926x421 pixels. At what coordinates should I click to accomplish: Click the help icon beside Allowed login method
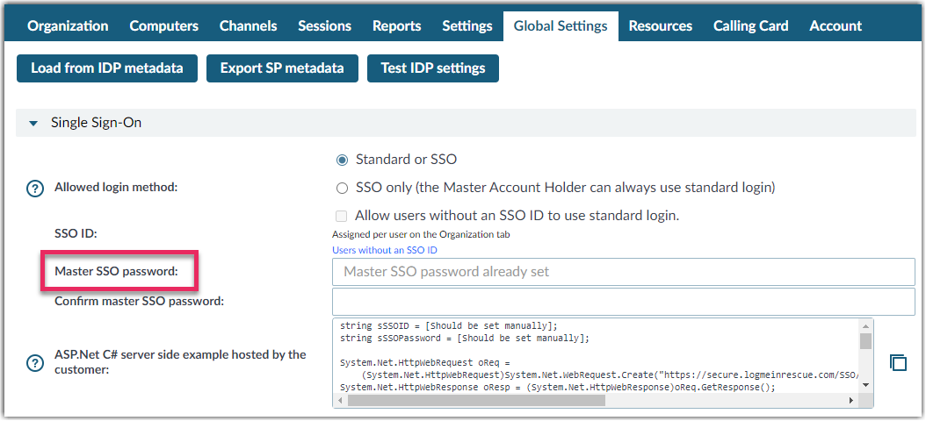[35, 188]
